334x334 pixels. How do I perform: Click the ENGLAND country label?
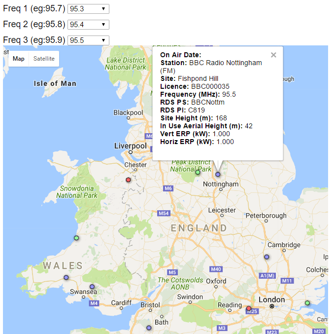199,228
